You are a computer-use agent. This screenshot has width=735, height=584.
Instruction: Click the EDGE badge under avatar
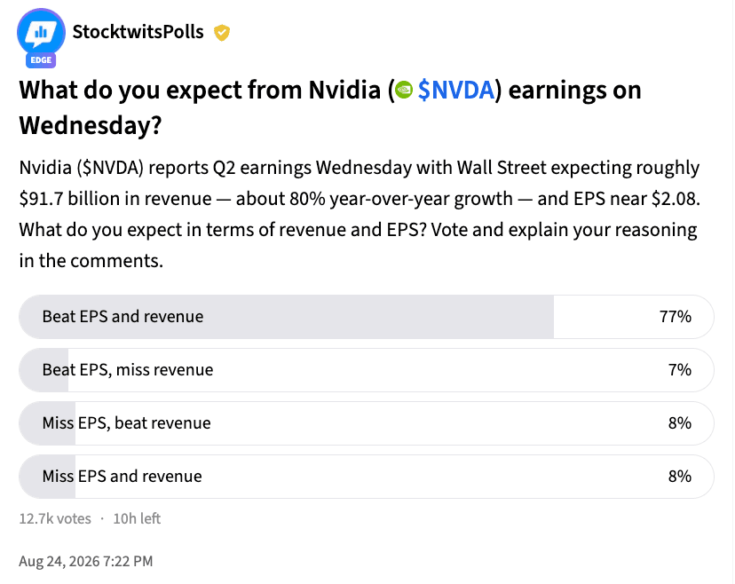pos(41,60)
